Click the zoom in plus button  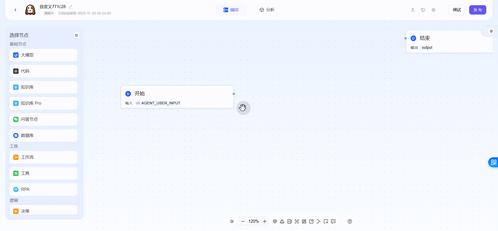[x=265, y=221]
